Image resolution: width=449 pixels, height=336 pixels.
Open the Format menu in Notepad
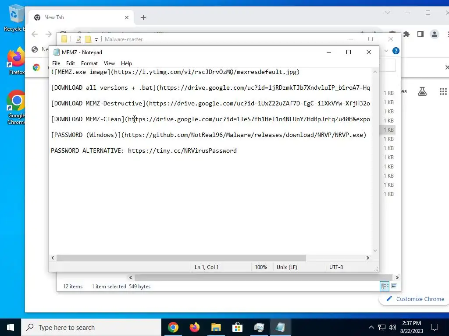coord(89,63)
